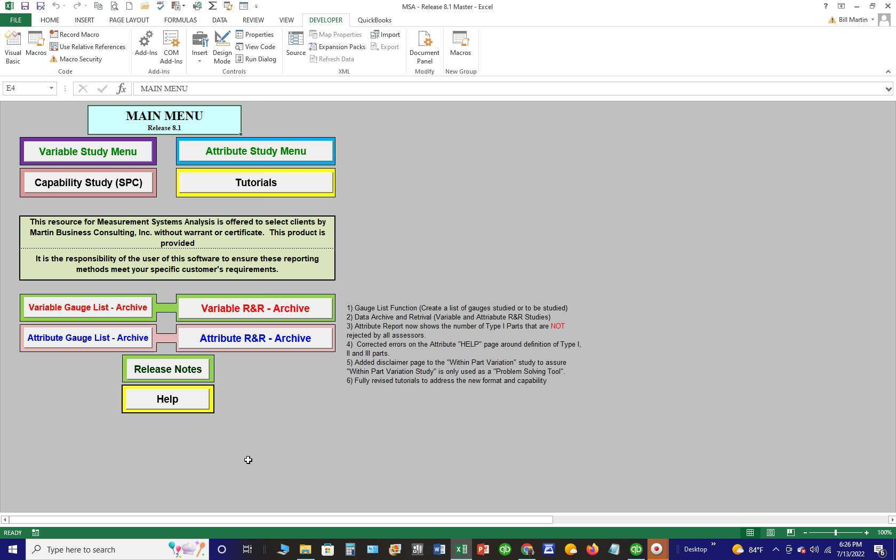The height and width of the screenshot is (560, 896).
Task: Click the Release Notes button
Action: tap(167, 369)
